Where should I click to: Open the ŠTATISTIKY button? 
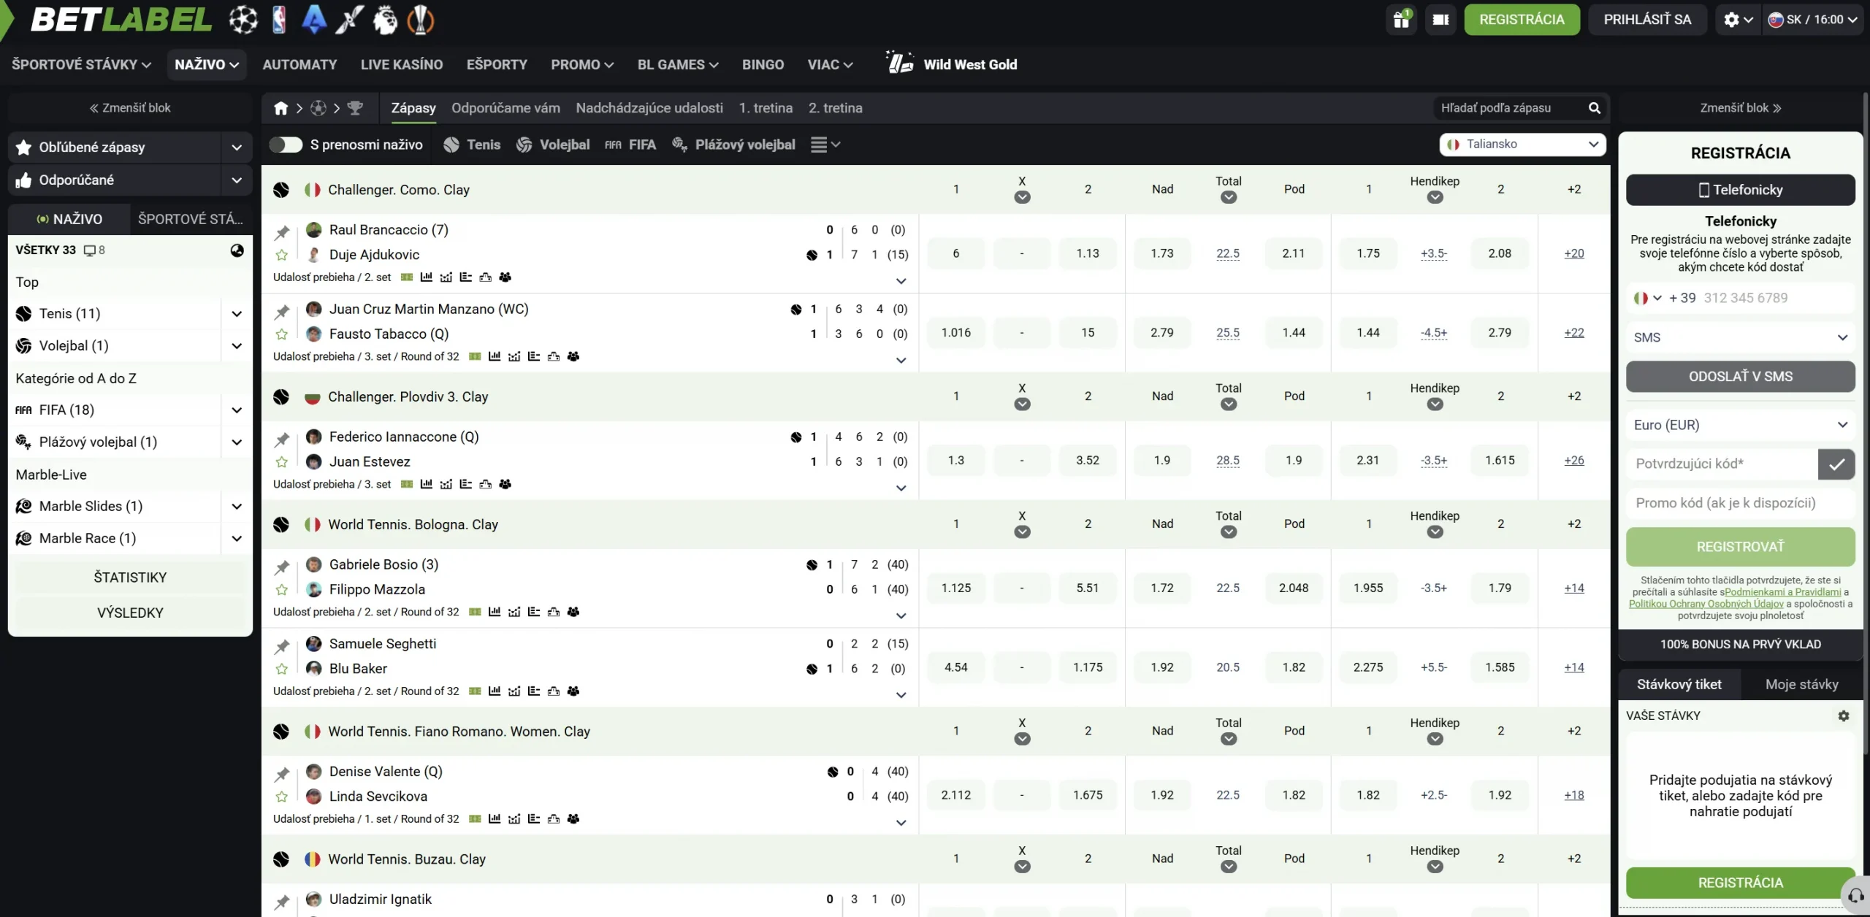(x=130, y=578)
